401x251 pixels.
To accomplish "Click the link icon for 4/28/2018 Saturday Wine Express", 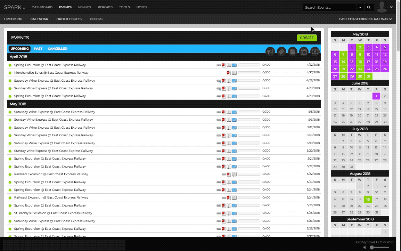I will [219, 81].
